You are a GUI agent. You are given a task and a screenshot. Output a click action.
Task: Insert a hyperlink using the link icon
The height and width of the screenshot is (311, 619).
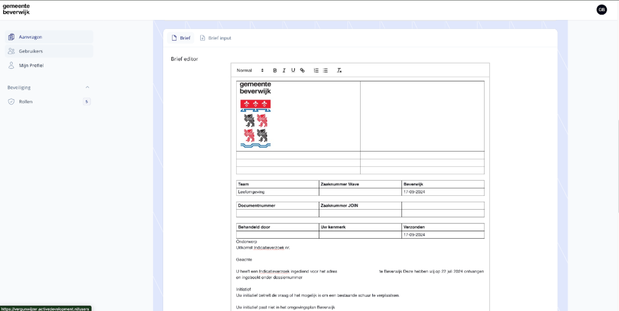[x=302, y=70]
